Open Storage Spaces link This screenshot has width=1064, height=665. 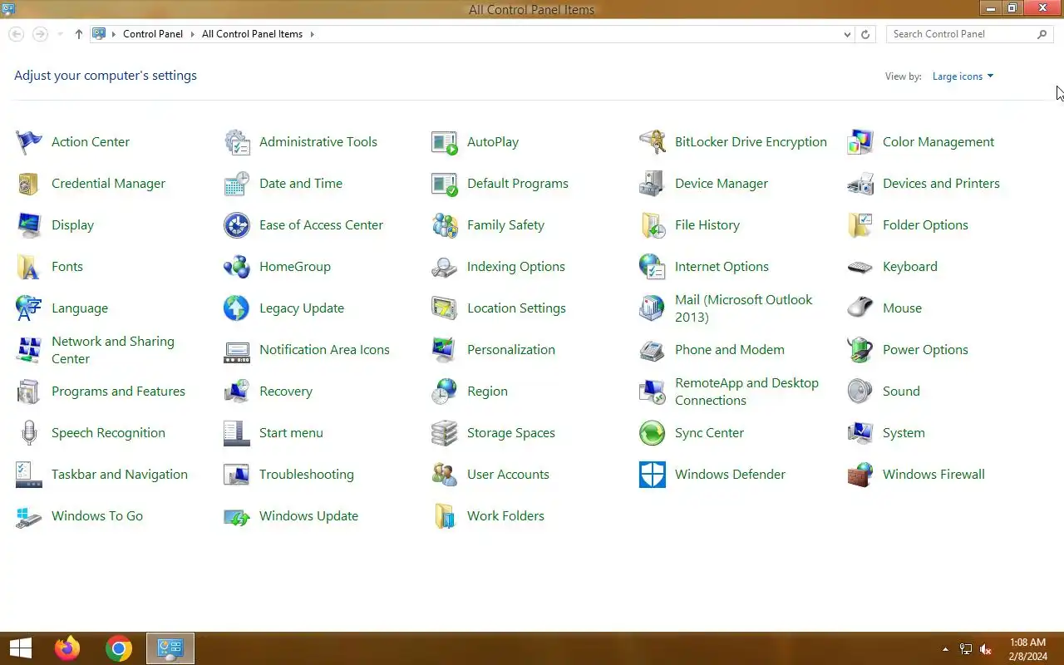point(511,433)
